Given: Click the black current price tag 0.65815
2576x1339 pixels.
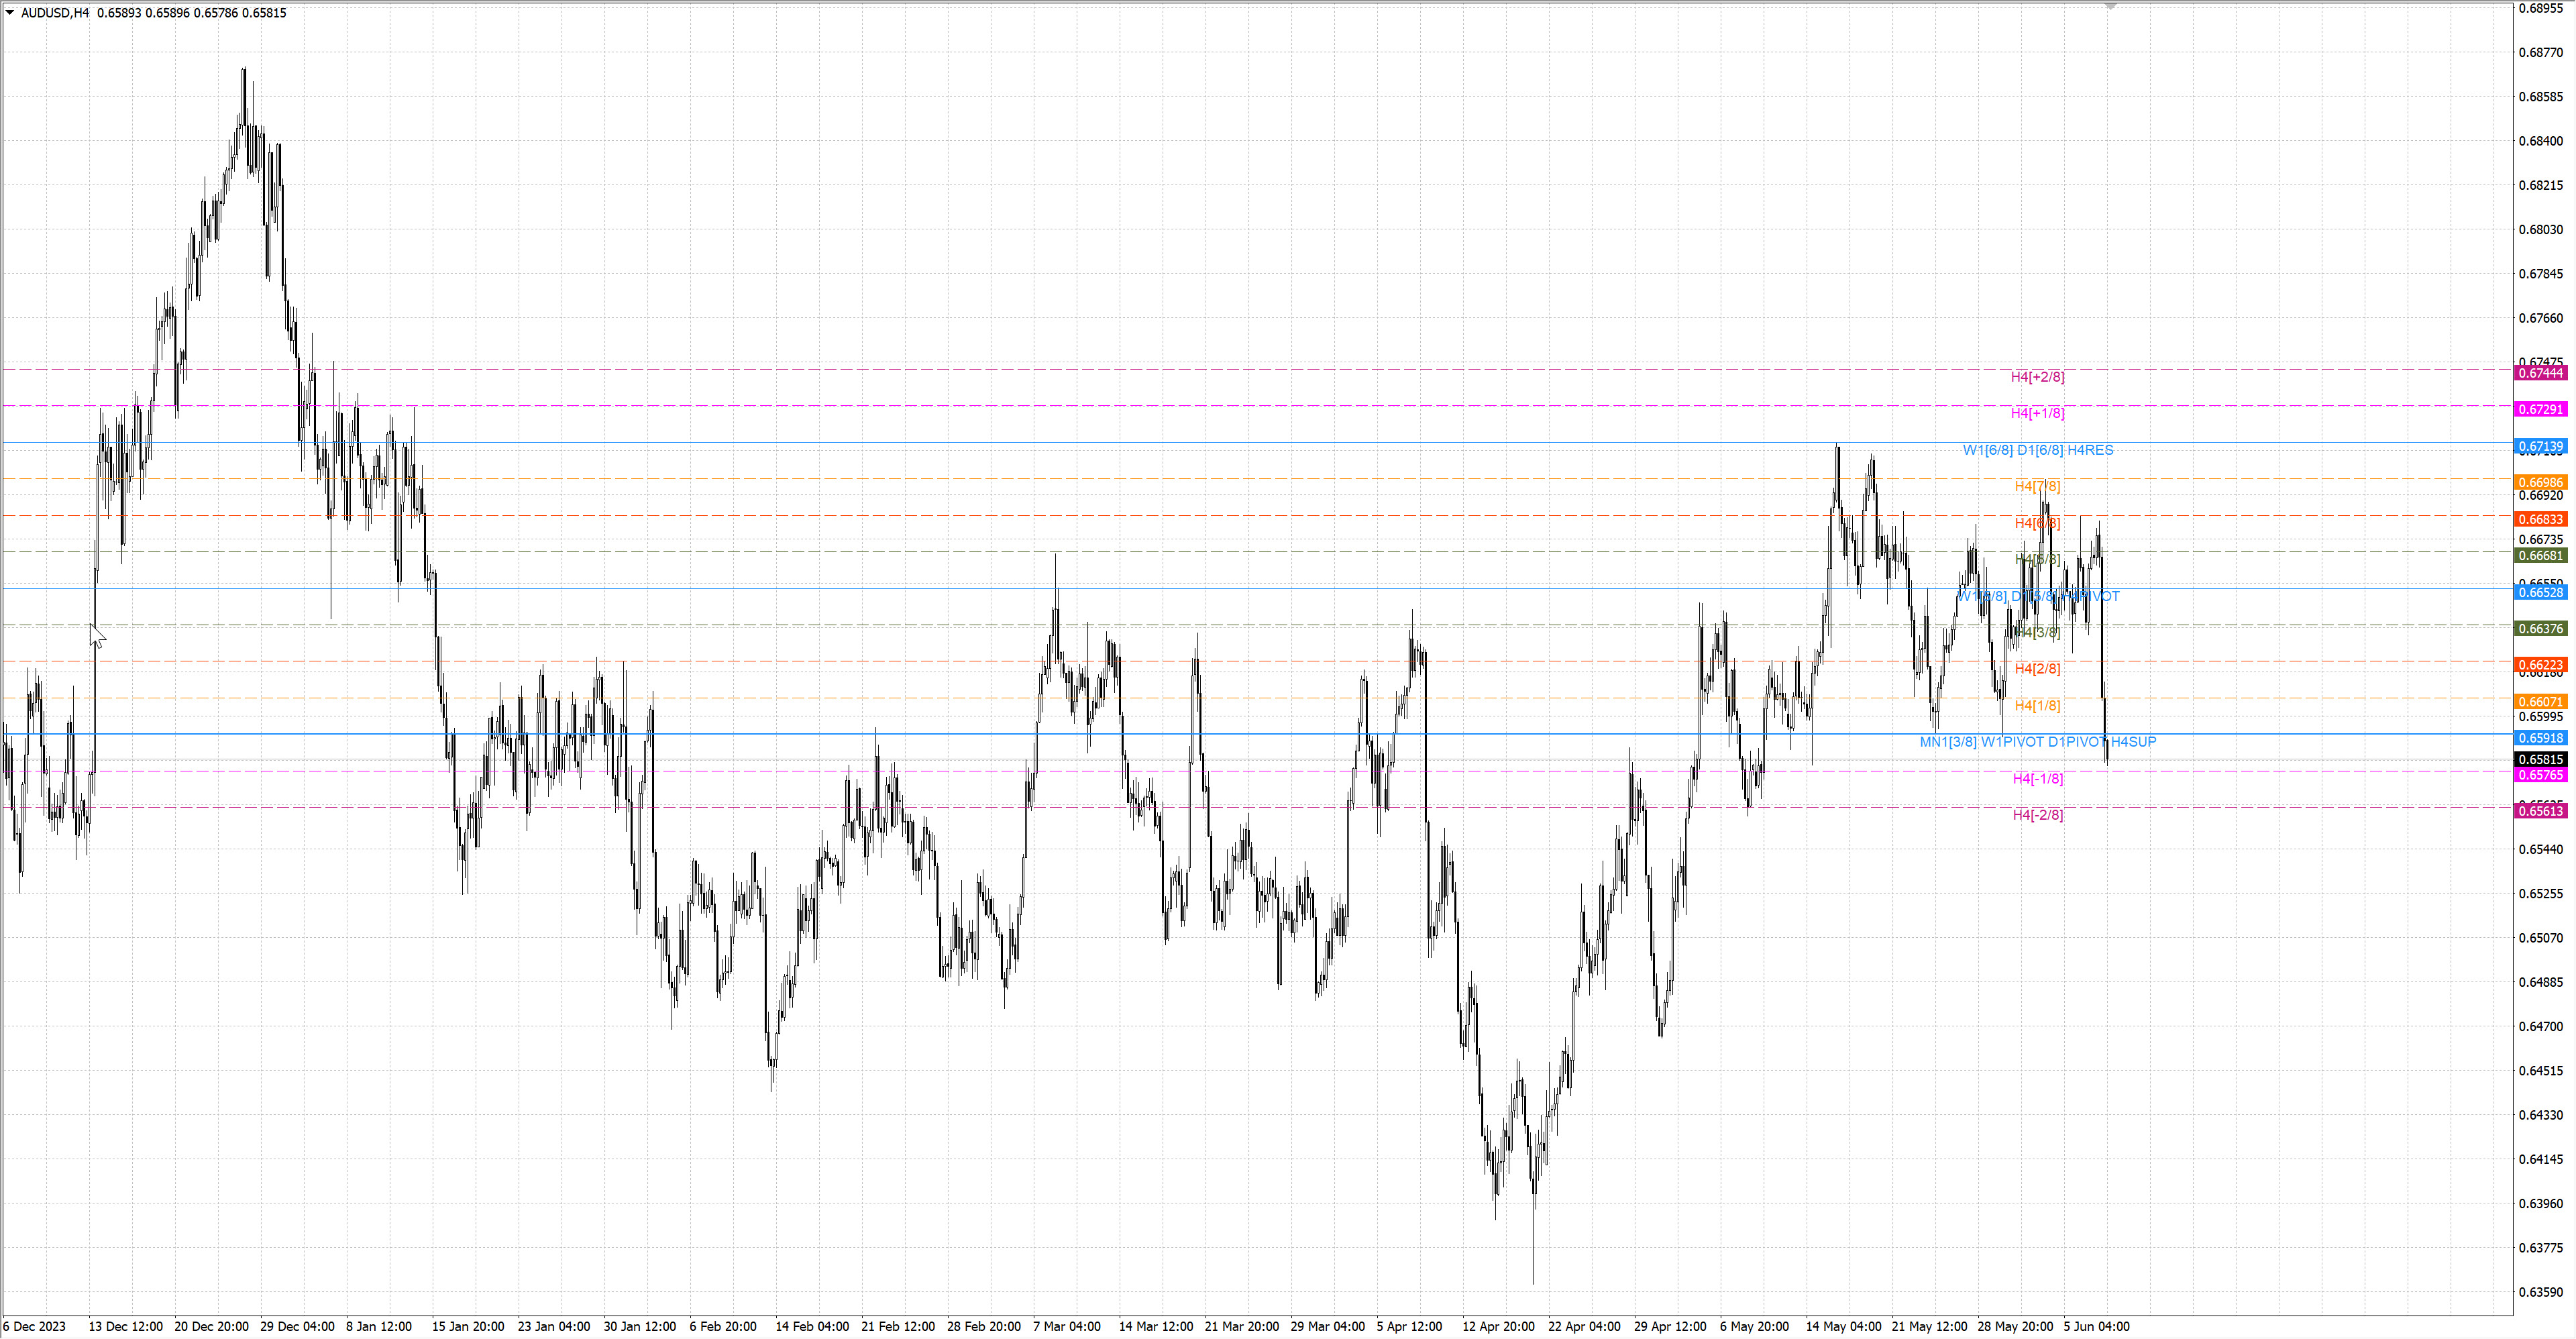Looking at the screenshot, I should pos(2540,760).
